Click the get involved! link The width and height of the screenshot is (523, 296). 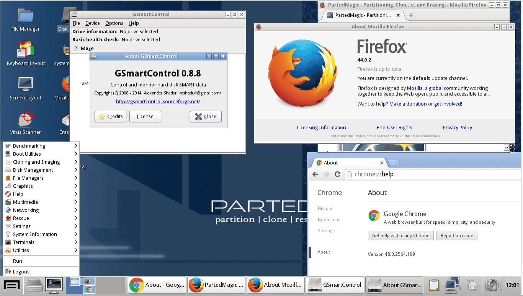(448, 104)
